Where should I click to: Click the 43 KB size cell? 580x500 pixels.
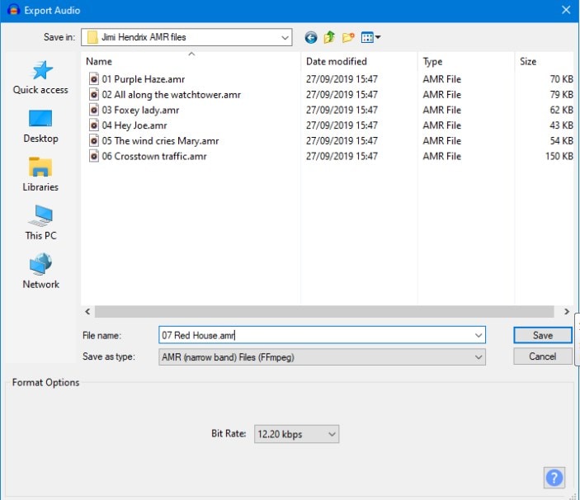click(561, 125)
